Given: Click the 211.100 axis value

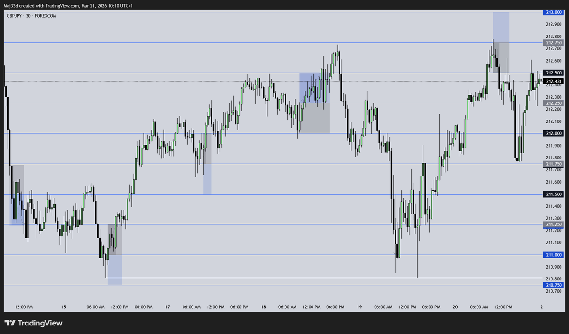Looking at the screenshot, I should coord(553,242).
